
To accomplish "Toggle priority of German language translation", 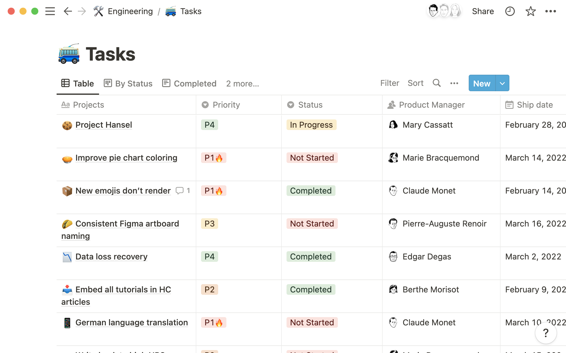I will pyautogui.click(x=213, y=322).
